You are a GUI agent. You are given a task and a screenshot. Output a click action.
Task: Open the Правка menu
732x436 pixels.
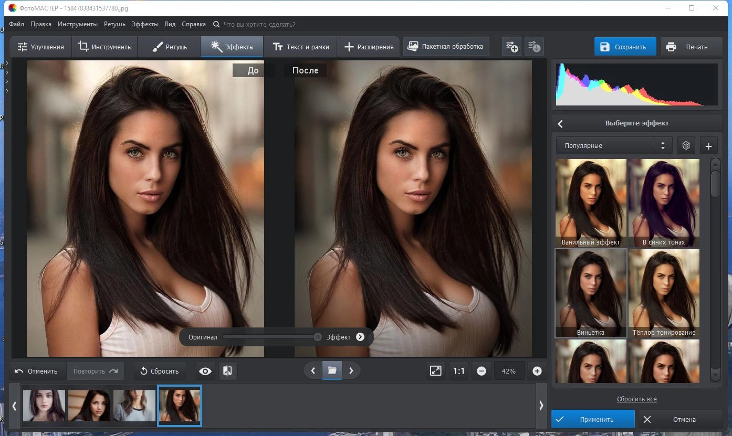[x=41, y=24]
